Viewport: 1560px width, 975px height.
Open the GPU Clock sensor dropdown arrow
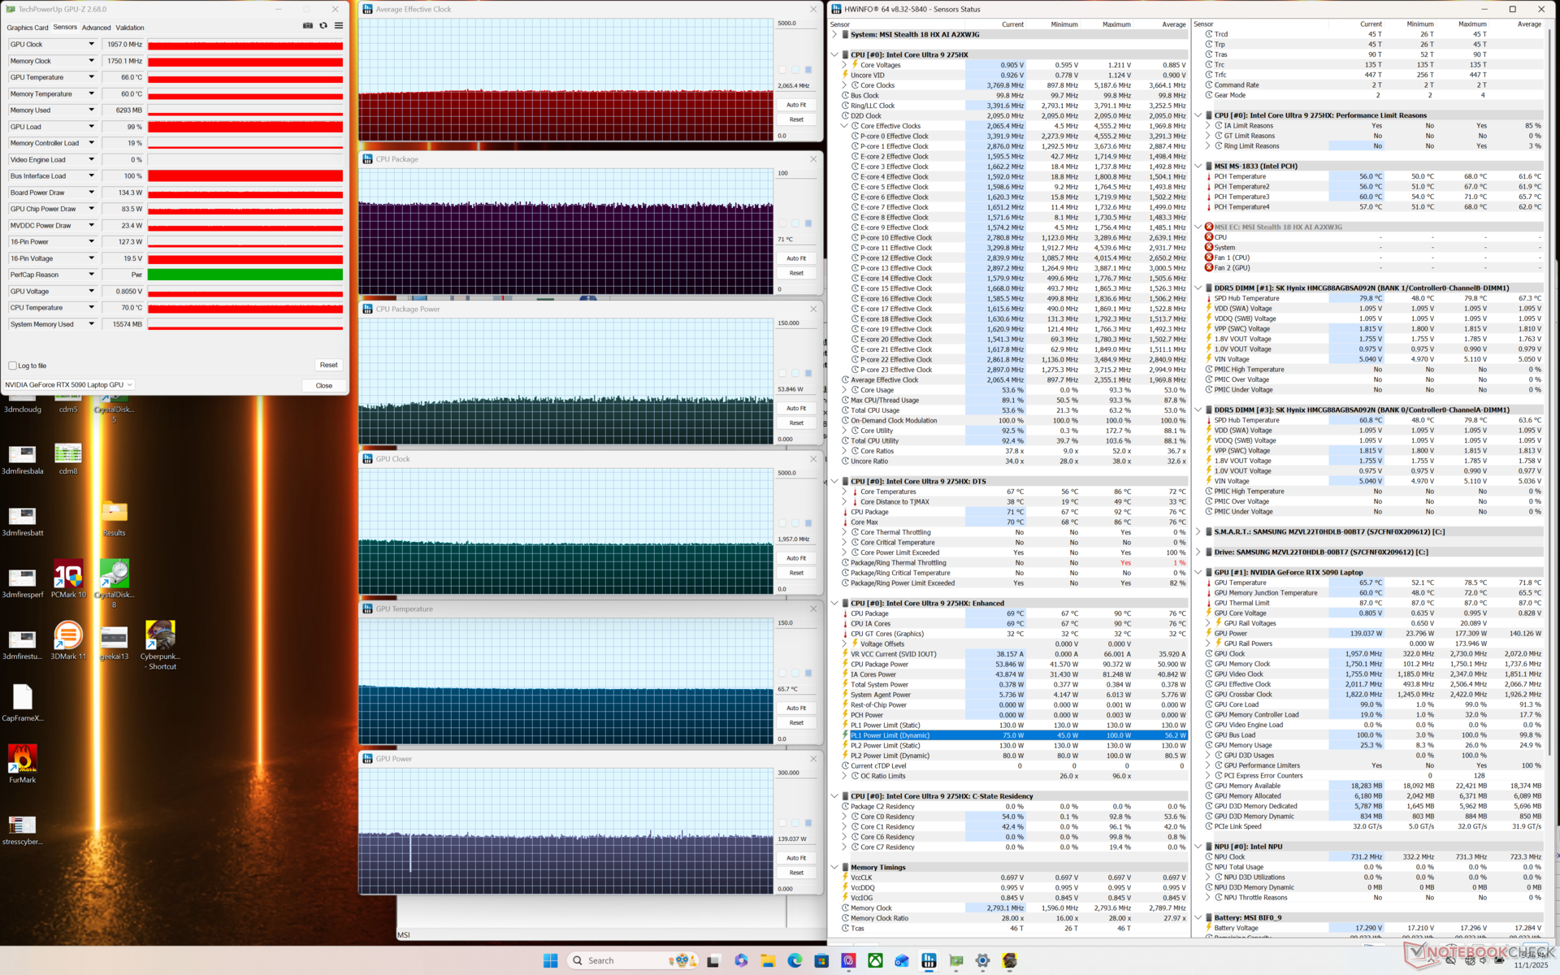(91, 45)
